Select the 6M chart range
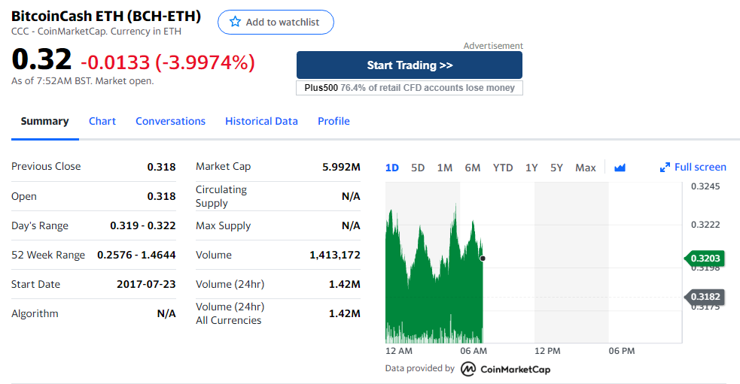 (x=473, y=168)
